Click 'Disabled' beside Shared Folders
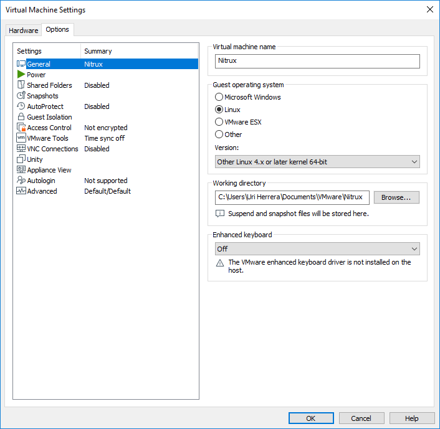Screen dimensions: 440x429 (x=97, y=85)
